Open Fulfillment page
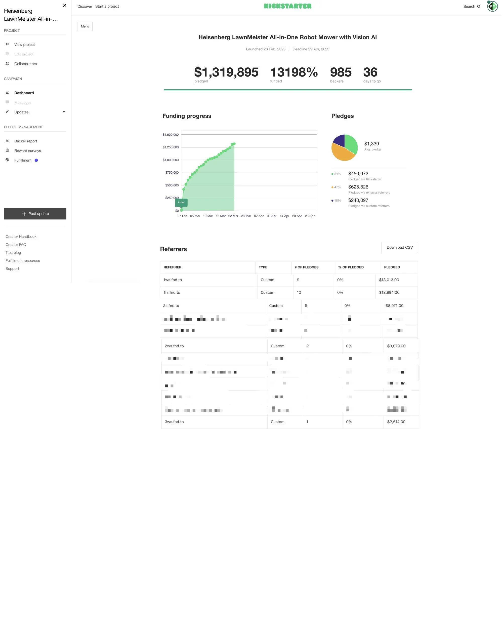 click(x=23, y=160)
